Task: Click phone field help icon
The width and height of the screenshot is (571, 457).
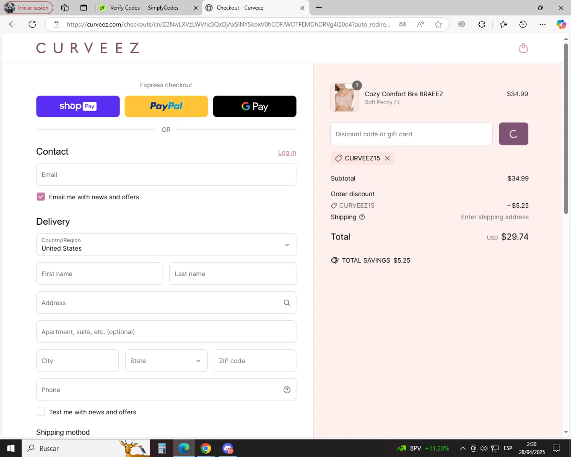Action: tap(287, 390)
